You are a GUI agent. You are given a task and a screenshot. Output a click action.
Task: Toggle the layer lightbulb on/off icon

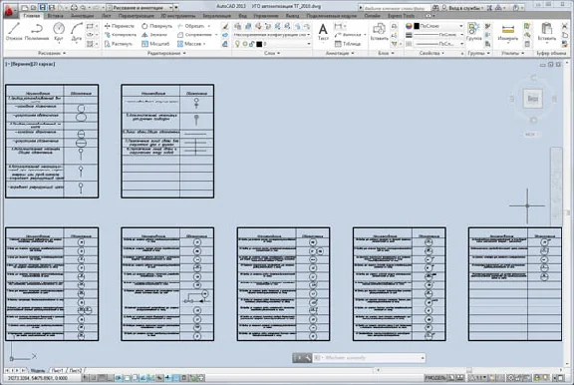pos(237,44)
